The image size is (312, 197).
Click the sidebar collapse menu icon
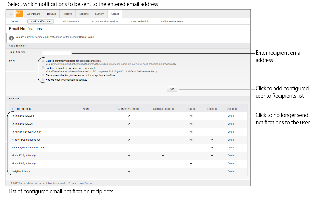(10, 14)
